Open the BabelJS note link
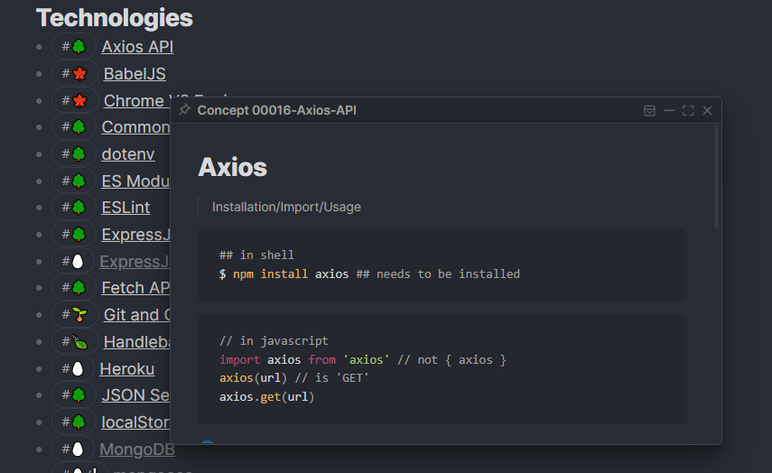The image size is (772, 473). pos(135,74)
